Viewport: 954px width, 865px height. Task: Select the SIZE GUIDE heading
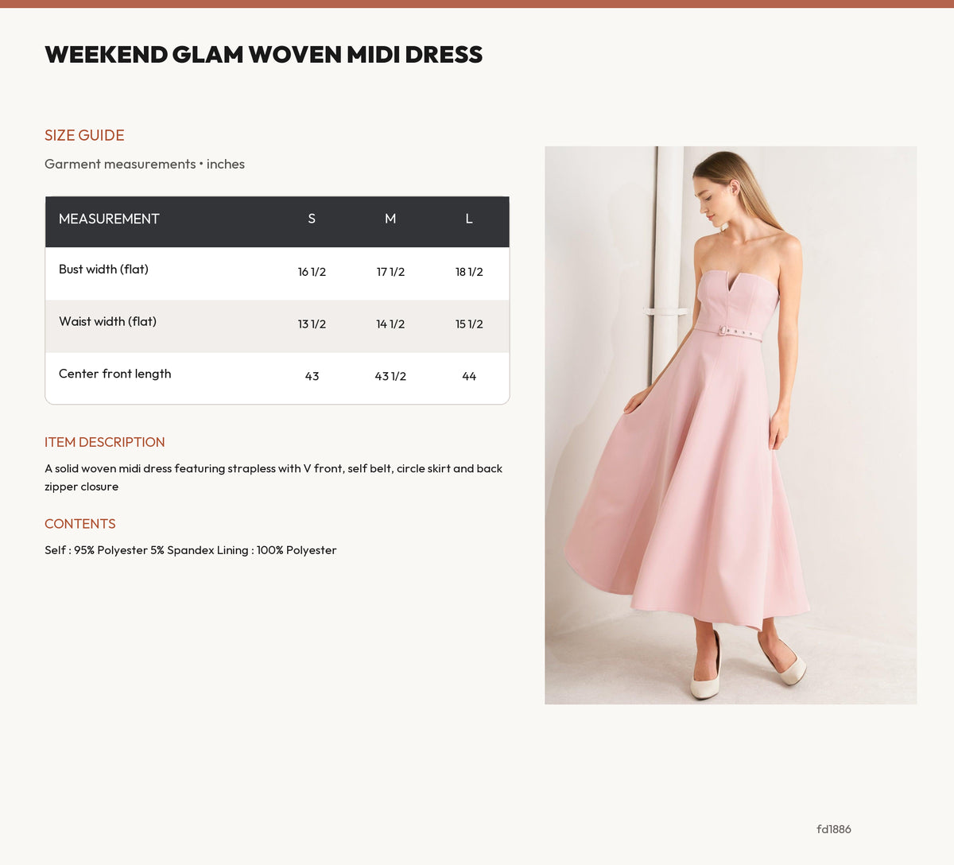coord(84,135)
